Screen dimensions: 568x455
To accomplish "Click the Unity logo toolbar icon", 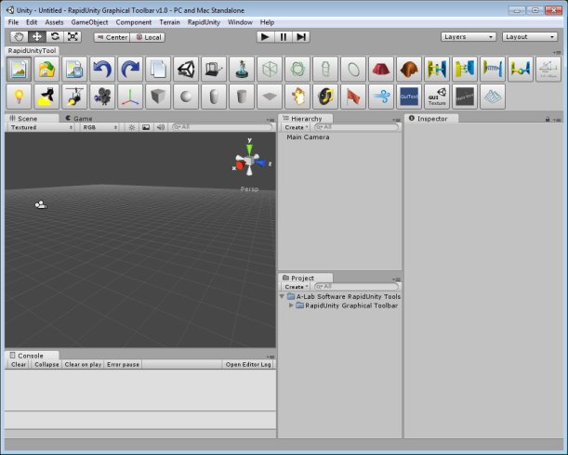I will pos(185,69).
